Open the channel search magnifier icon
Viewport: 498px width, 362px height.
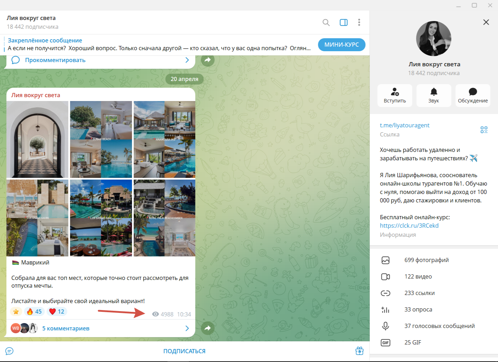(x=326, y=22)
